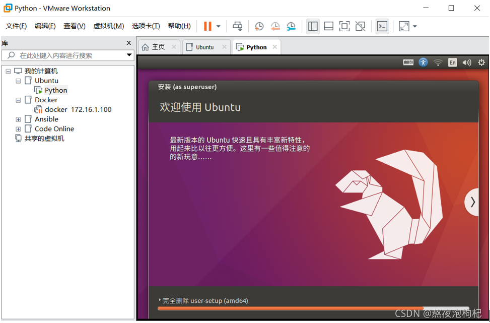Image resolution: width=490 pixels, height=323 pixels.
Task: Open the 选项卡(T) menu
Action: 146,26
